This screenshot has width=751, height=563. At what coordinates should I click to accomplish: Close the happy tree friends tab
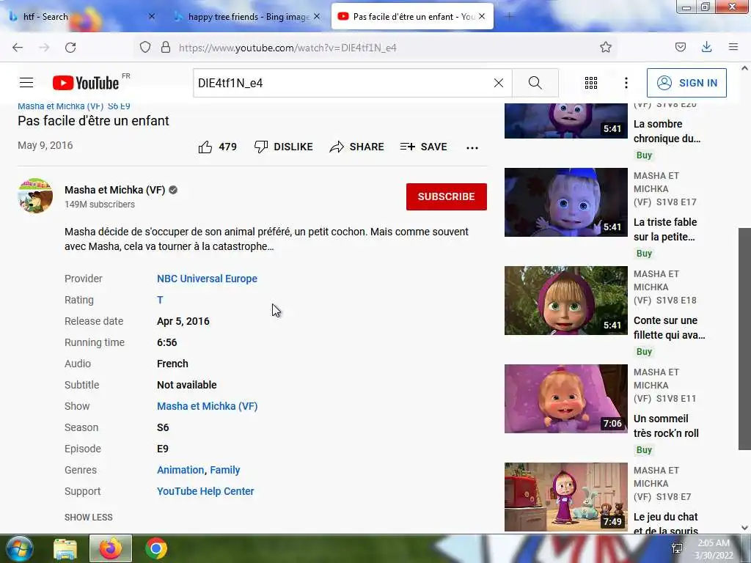tap(317, 16)
